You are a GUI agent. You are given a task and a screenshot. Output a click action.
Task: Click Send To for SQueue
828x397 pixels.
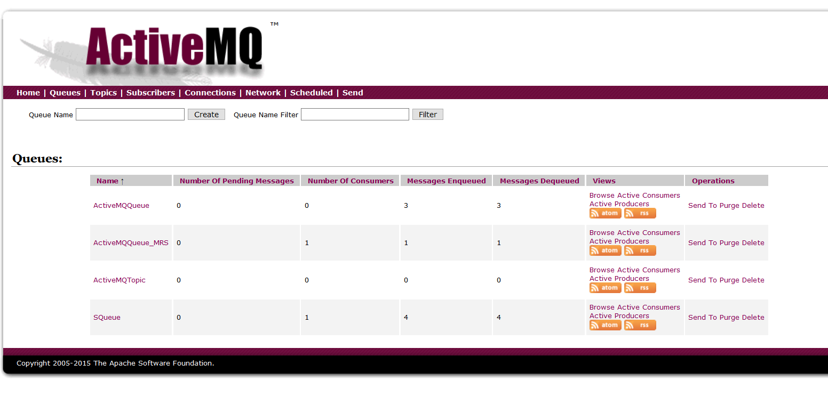click(x=703, y=317)
